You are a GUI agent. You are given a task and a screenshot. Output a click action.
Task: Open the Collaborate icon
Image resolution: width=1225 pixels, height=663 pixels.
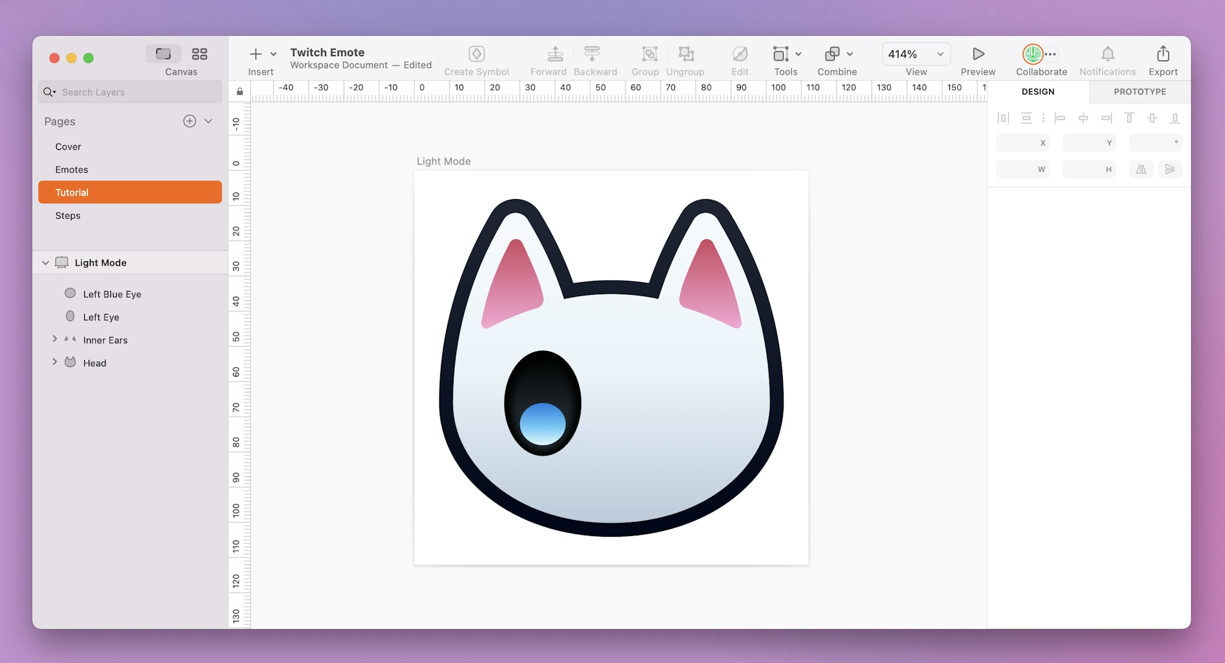(1034, 54)
